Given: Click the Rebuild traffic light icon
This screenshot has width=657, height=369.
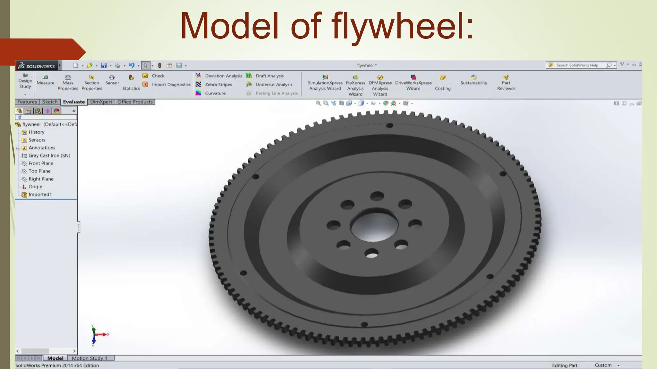Looking at the screenshot, I should (159, 65).
